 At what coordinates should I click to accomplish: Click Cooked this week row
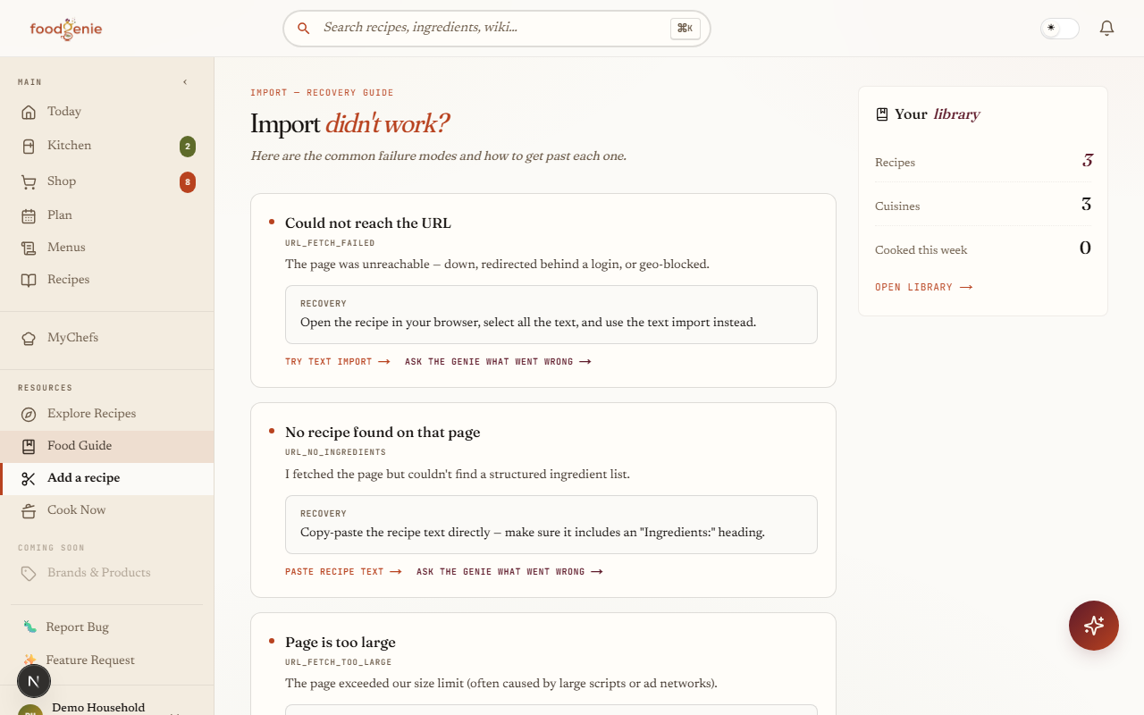tap(983, 249)
